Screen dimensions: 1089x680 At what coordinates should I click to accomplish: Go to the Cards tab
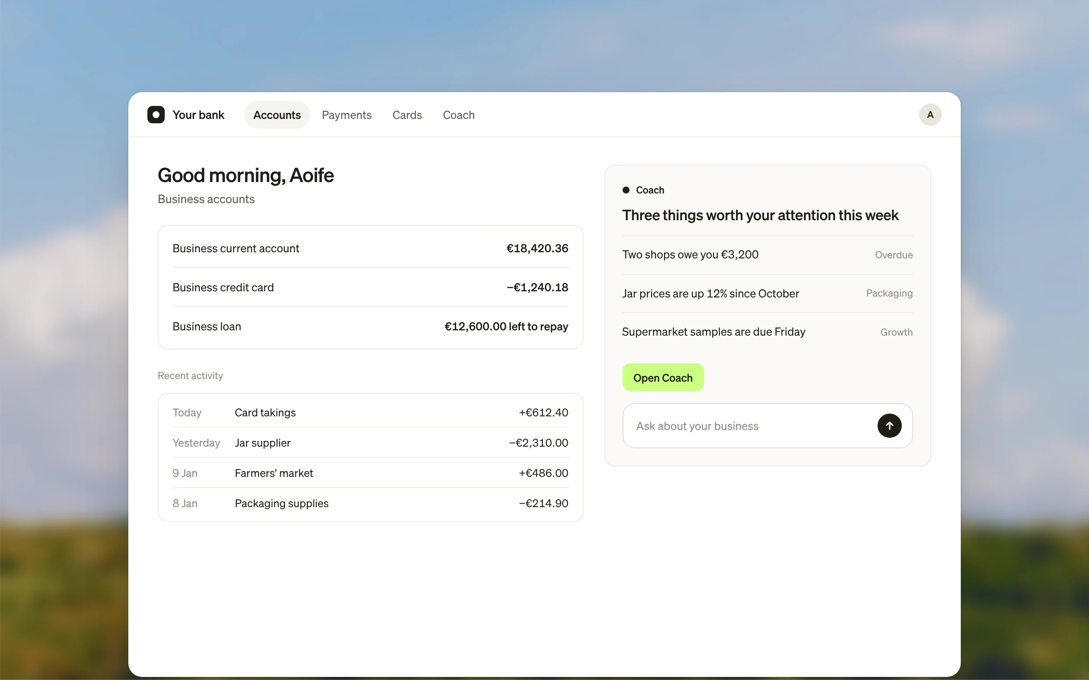pyautogui.click(x=407, y=115)
